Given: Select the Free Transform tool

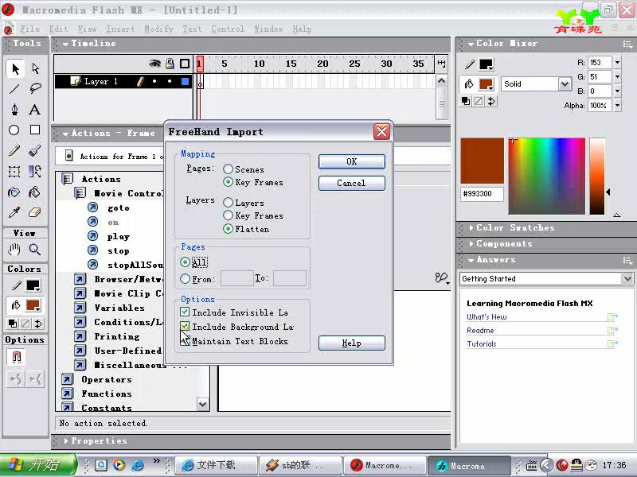Looking at the screenshot, I should pos(14,172).
